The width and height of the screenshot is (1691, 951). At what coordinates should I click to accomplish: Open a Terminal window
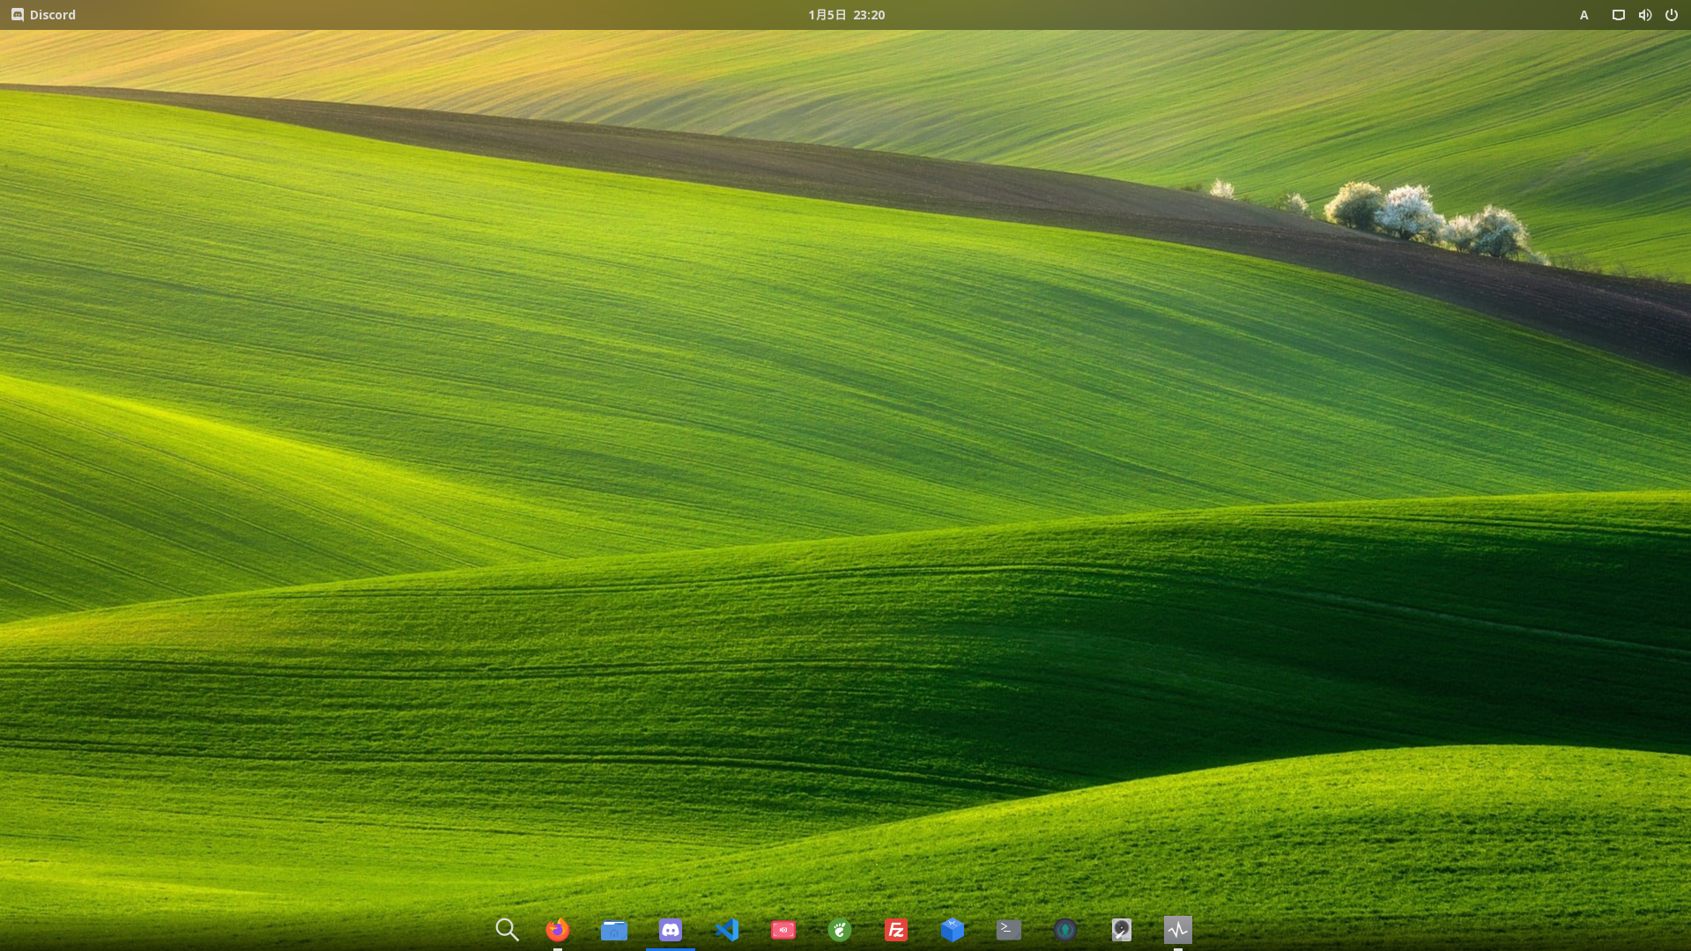tap(1009, 929)
